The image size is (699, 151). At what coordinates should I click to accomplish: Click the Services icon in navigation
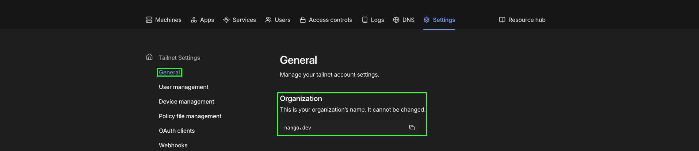coord(226,20)
